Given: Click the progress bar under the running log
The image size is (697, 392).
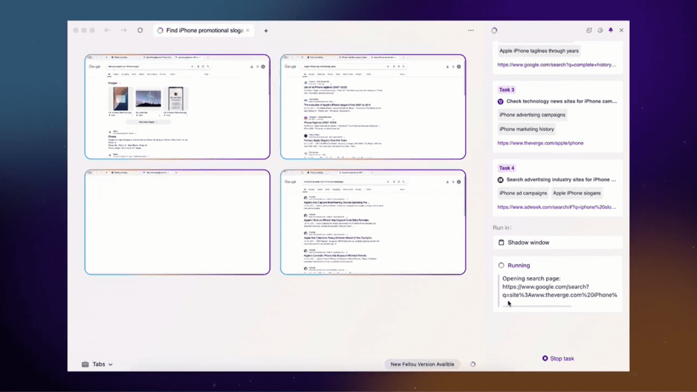Looking at the screenshot, I should (536, 306).
